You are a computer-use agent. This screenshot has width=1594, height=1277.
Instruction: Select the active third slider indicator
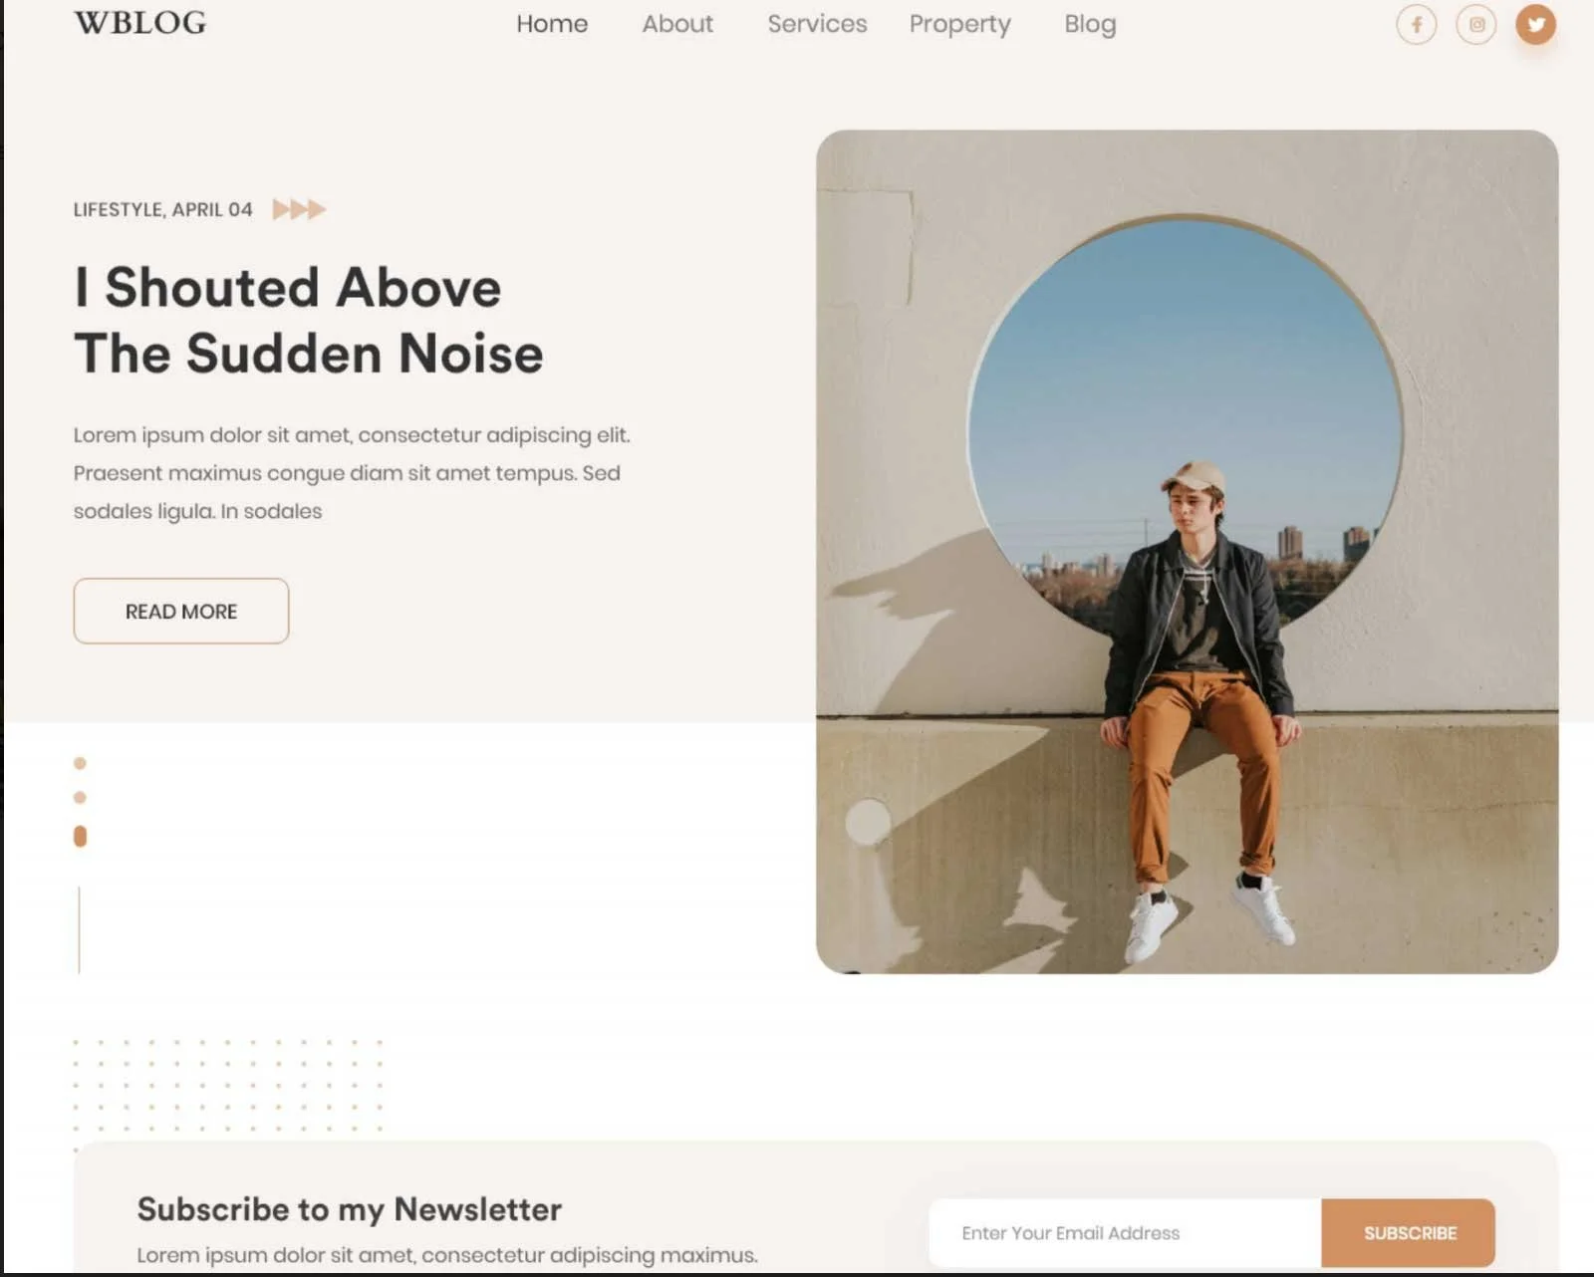click(80, 836)
